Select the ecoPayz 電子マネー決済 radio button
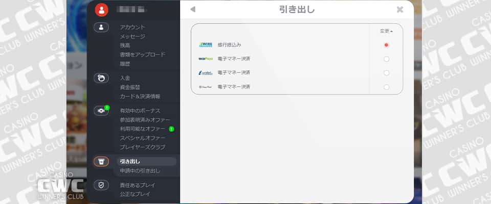 [387, 59]
